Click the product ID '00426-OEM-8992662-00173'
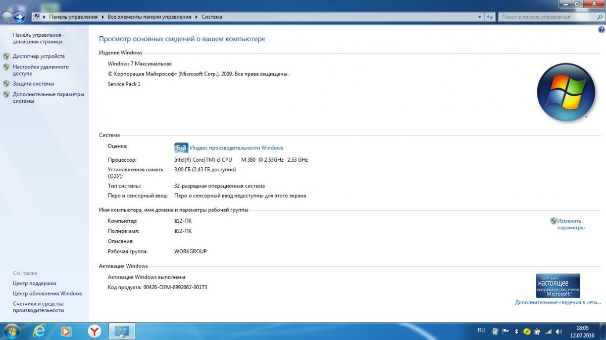 click(x=175, y=287)
